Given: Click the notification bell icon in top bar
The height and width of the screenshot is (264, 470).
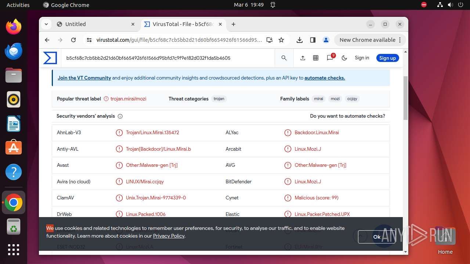Looking at the screenshot, I should pyautogui.click(x=273, y=5).
